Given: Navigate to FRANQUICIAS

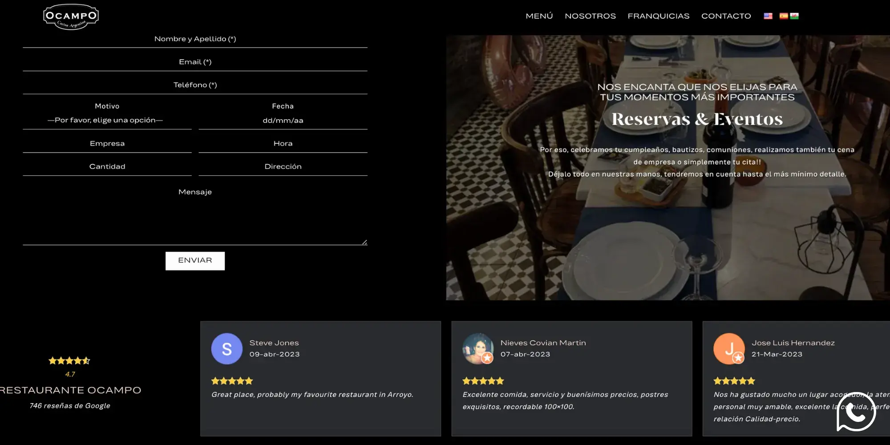Looking at the screenshot, I should click(x=658, y=16).
